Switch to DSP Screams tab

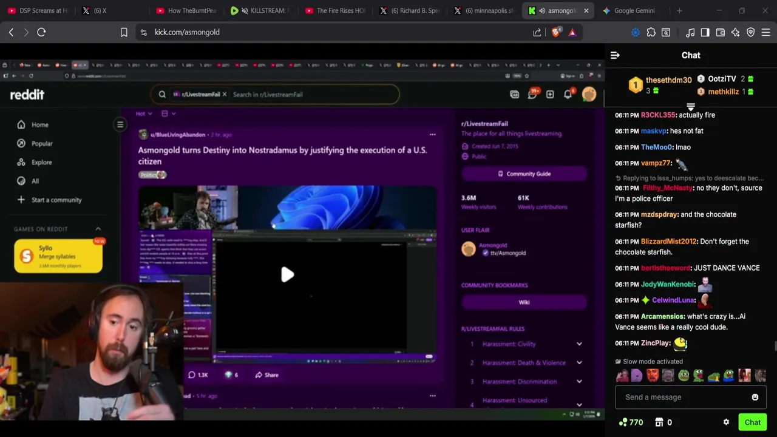click(x=38, y=10)
